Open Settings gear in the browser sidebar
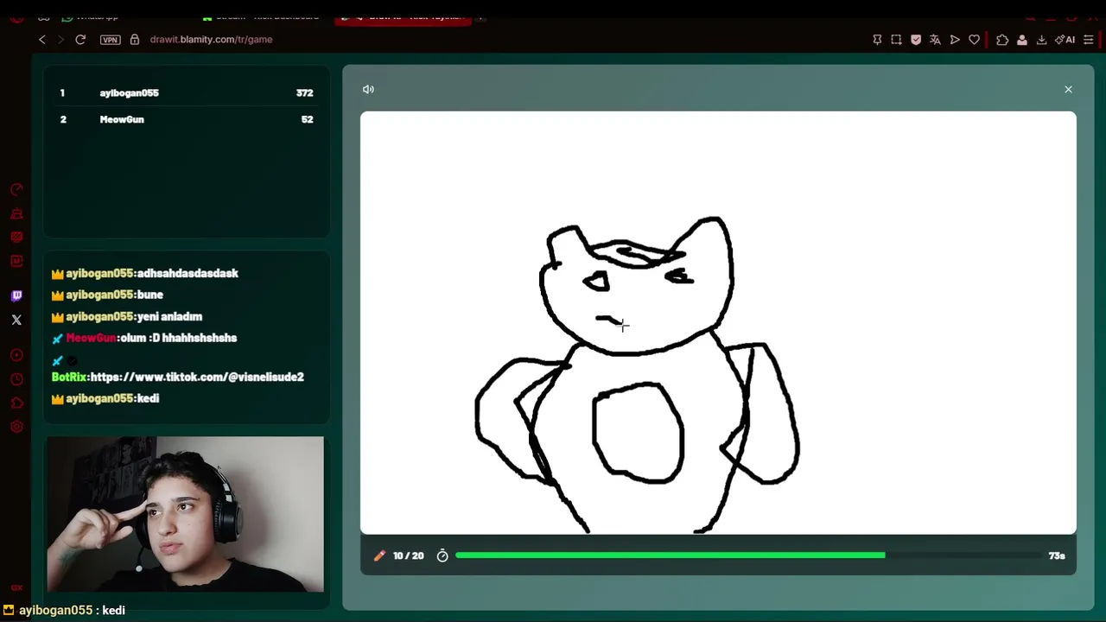The height and width of the screenshot is (622, 1106). coord(16,427)
